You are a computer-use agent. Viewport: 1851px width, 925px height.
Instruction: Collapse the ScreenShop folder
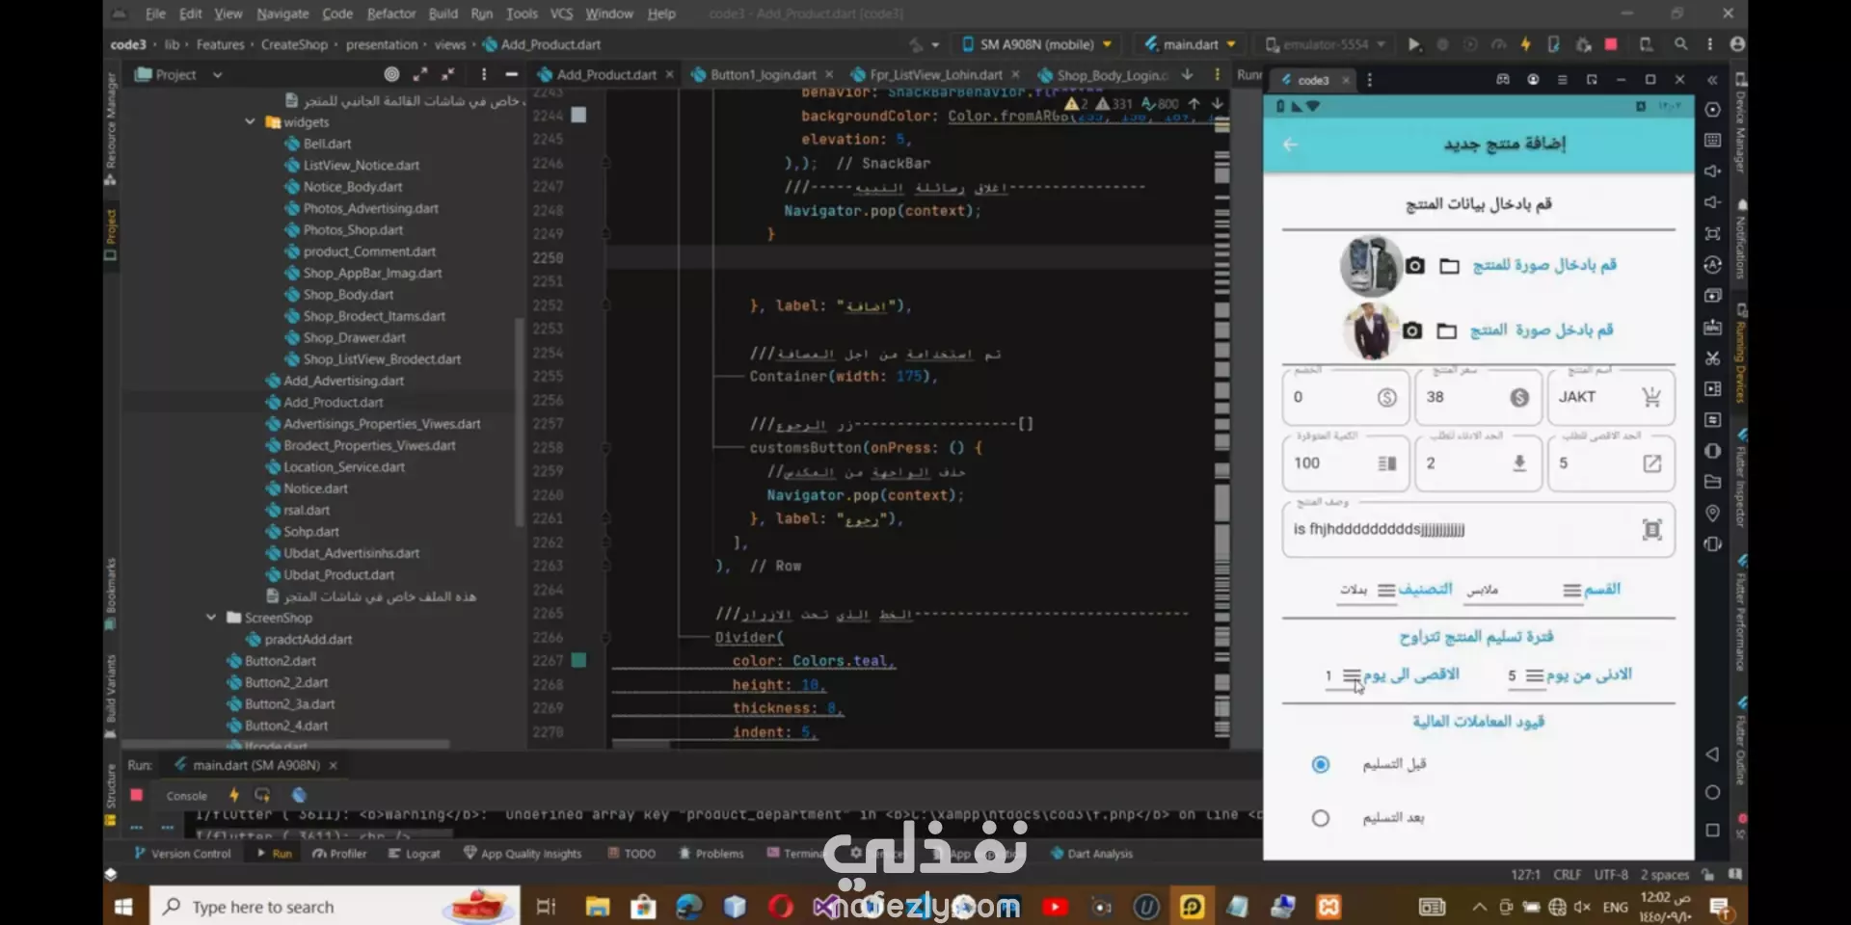click(x=211, y=618)
